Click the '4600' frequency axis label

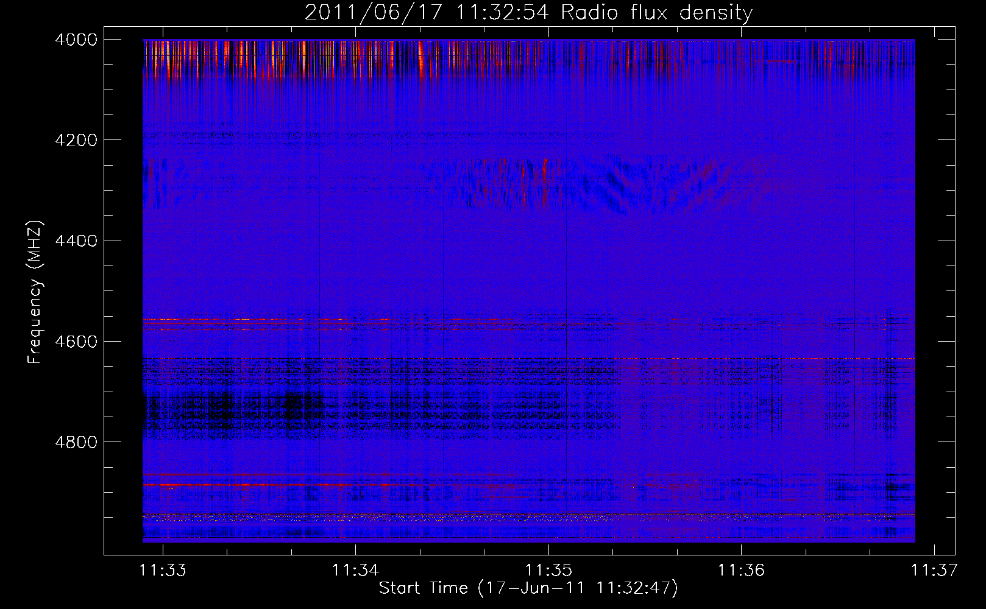point(76,342)
